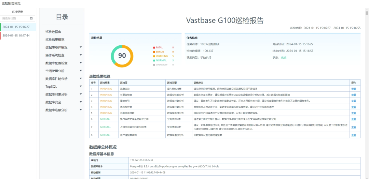
Task: Open 数据库连接分析 directory entry
Action: click(56, 110)
